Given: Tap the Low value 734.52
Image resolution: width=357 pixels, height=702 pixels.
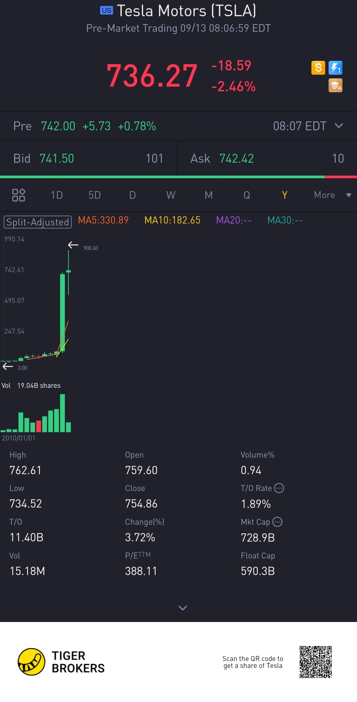Looking at the screenshot, I should 26,504.
